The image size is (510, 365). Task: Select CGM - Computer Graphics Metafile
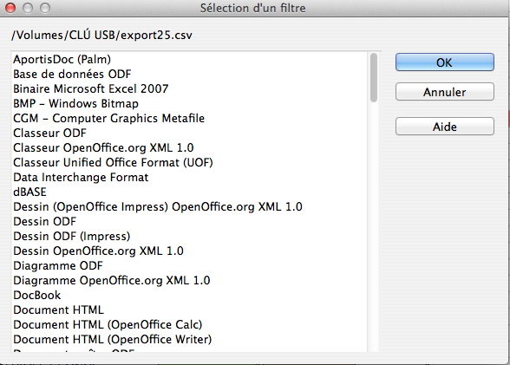pos(108,118)
